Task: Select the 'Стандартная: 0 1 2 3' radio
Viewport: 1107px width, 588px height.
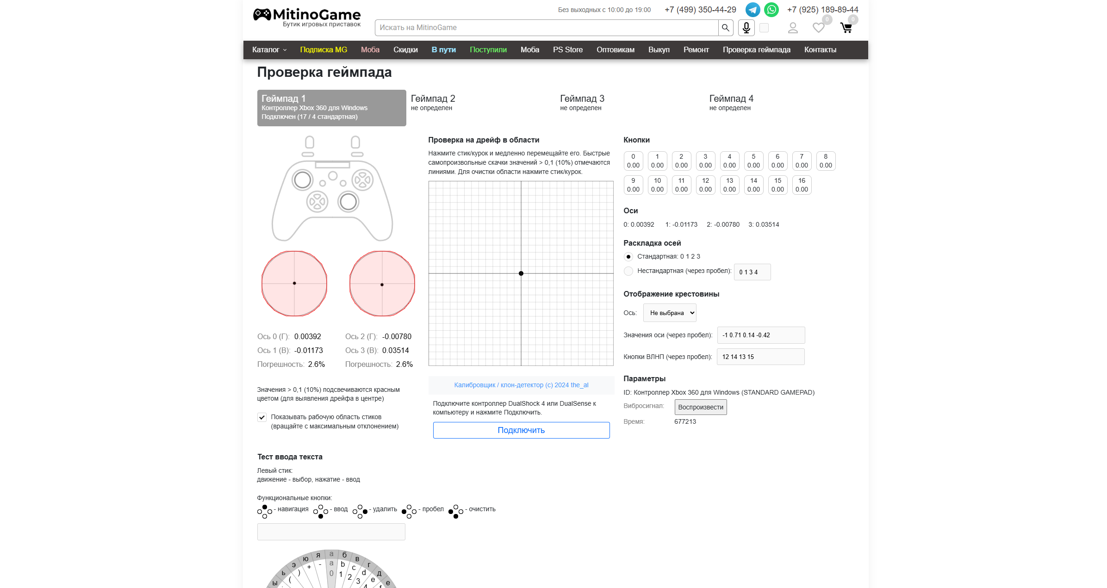Action: (x=628, y=257)
